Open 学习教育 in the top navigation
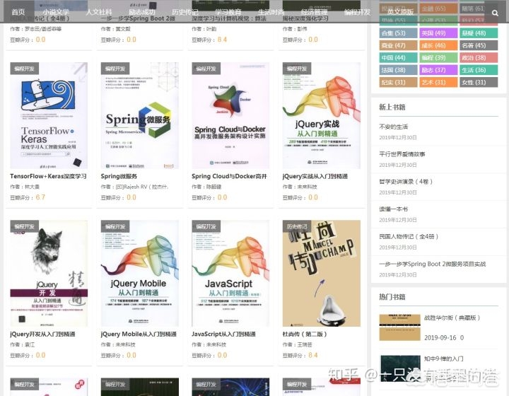 point(228,12)
